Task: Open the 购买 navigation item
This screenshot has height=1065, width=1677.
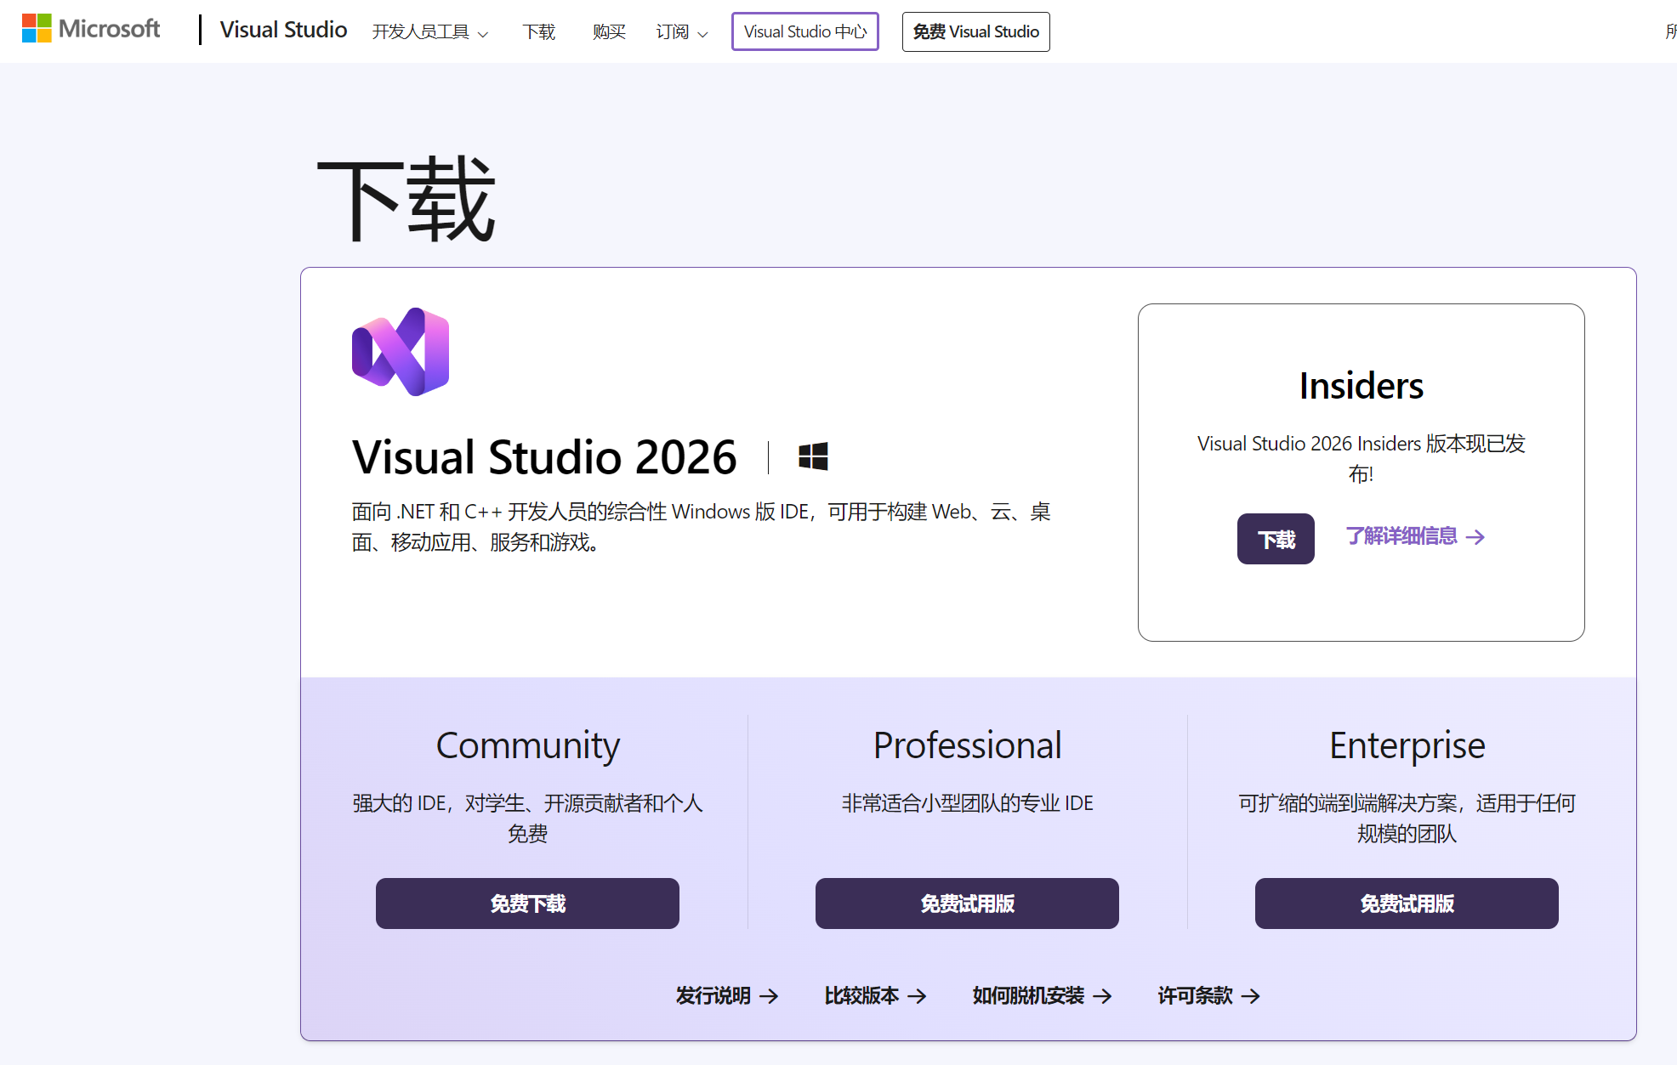Action: tap(609, 32)
